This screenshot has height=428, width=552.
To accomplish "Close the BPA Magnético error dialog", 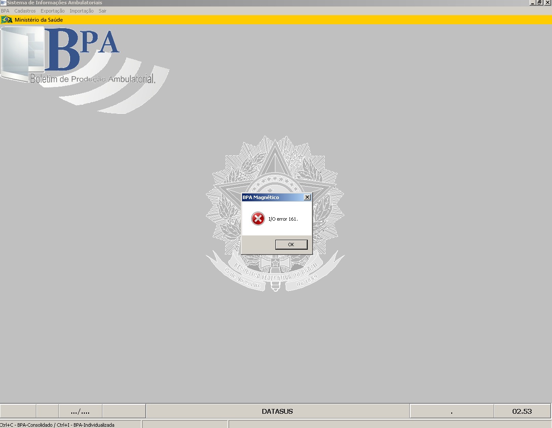I will click(307, 197).
